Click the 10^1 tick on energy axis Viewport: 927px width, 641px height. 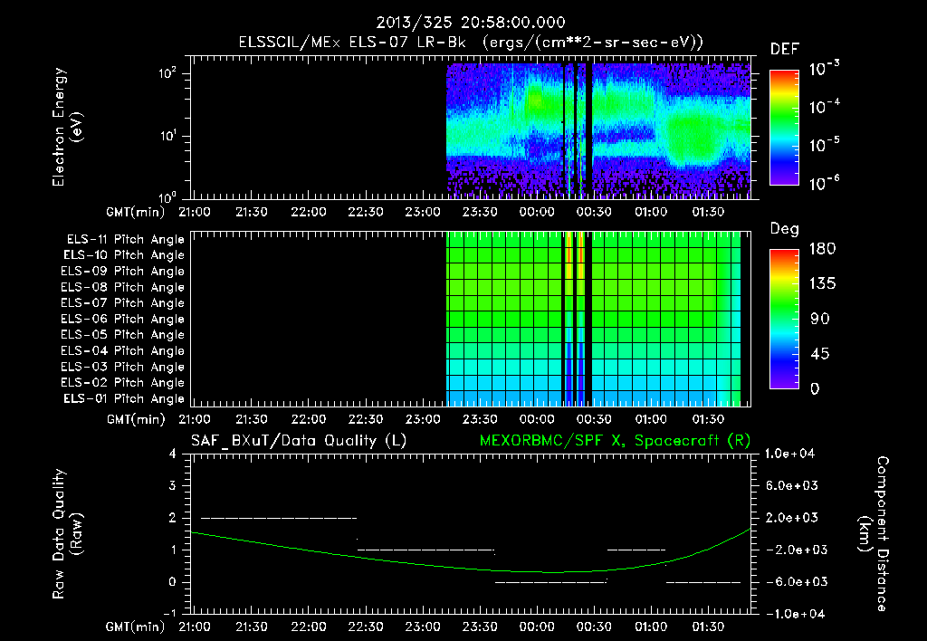pos(167,136)
